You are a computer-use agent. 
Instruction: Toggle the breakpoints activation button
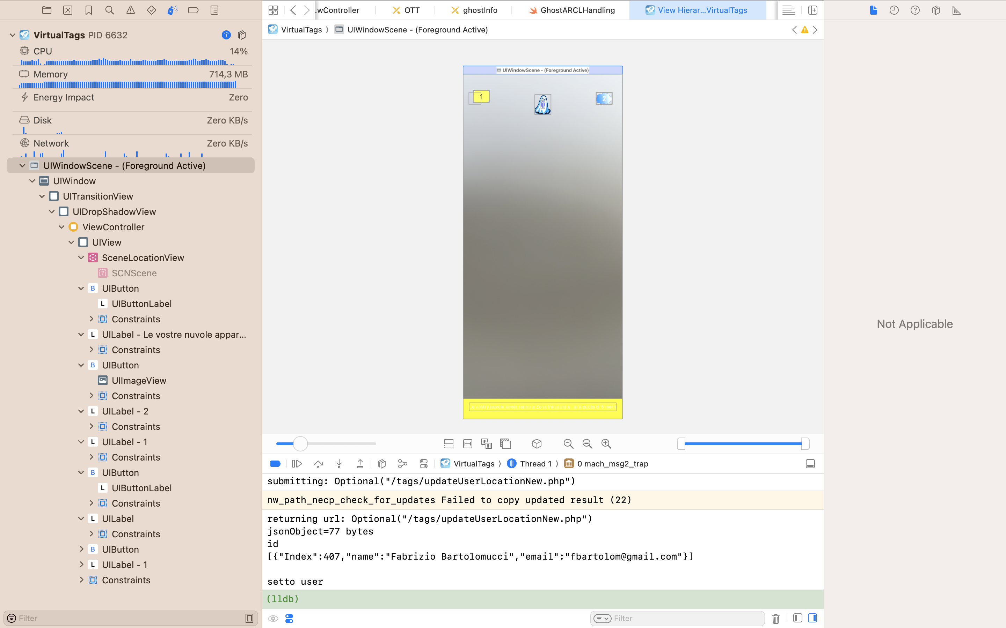coord(275,464)
